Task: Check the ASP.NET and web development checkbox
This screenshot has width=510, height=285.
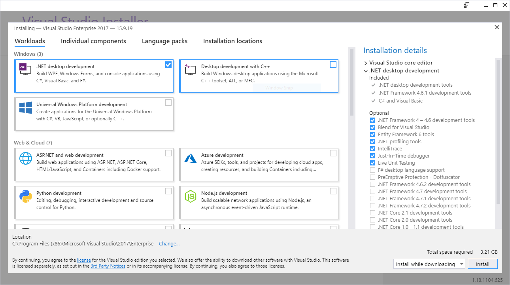Action: (x=168, y=153)
